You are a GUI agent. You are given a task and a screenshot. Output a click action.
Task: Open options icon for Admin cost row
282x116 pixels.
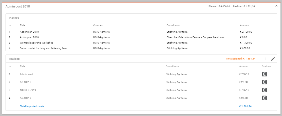[264, 74]
